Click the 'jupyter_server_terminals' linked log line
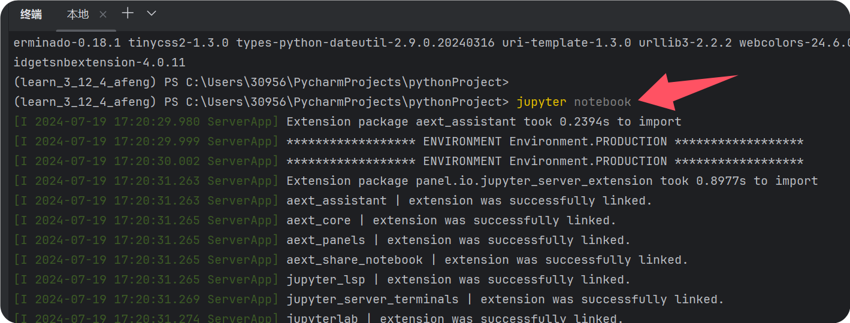The width and height of the screenshot is (850, 323). pyautogui.click(x=368, y=299)
